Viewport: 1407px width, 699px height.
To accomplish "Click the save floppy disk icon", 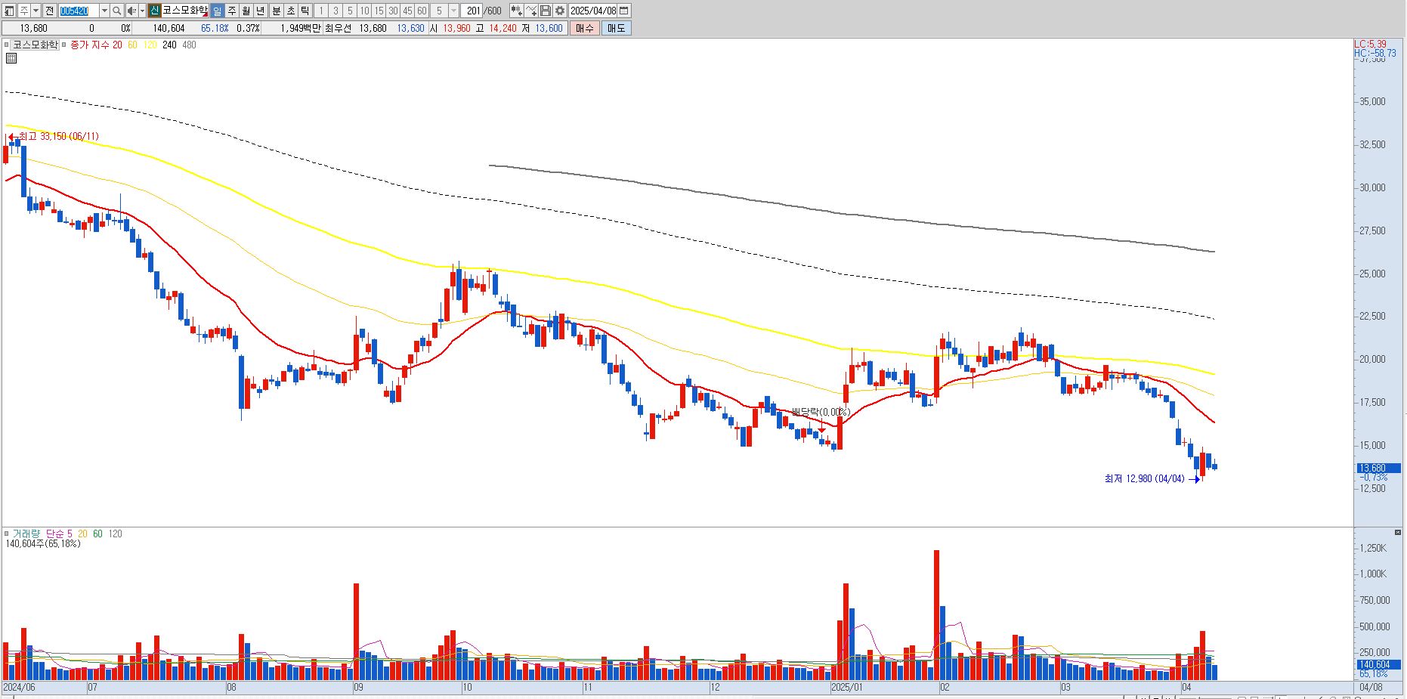I will tap(546, 11).
